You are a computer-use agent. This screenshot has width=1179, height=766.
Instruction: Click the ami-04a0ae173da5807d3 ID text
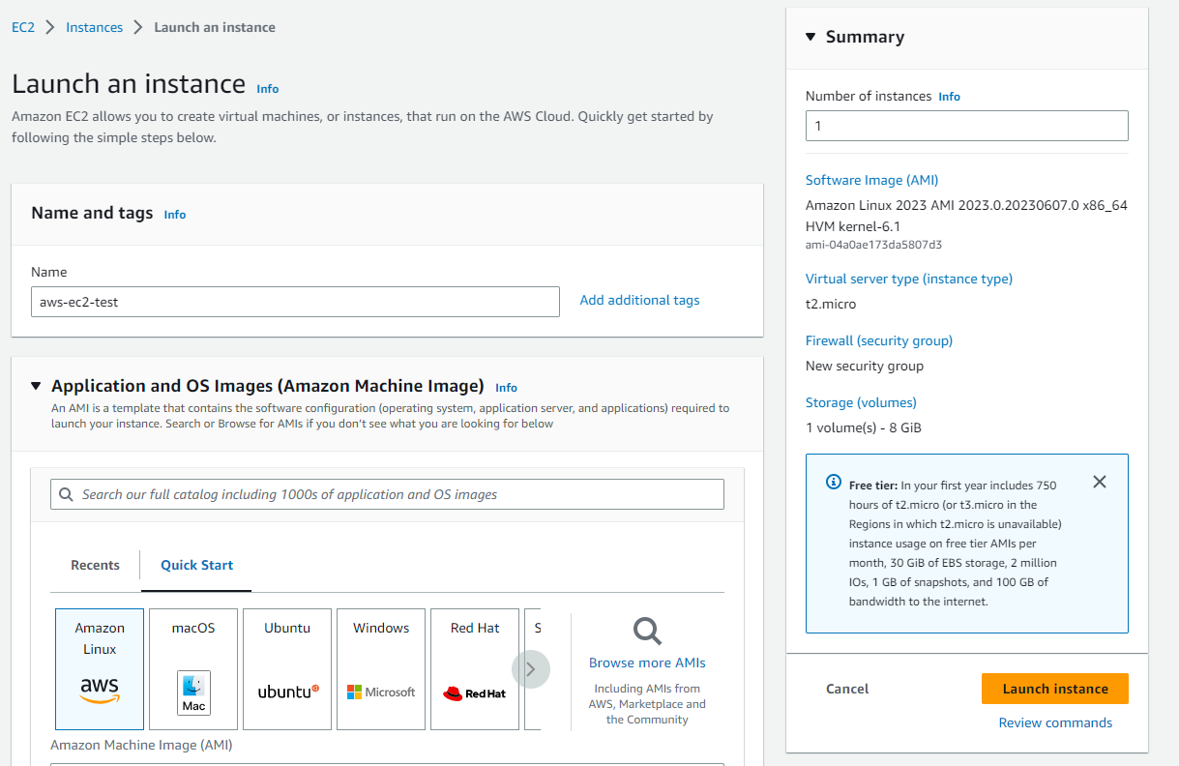pos(874,245)
